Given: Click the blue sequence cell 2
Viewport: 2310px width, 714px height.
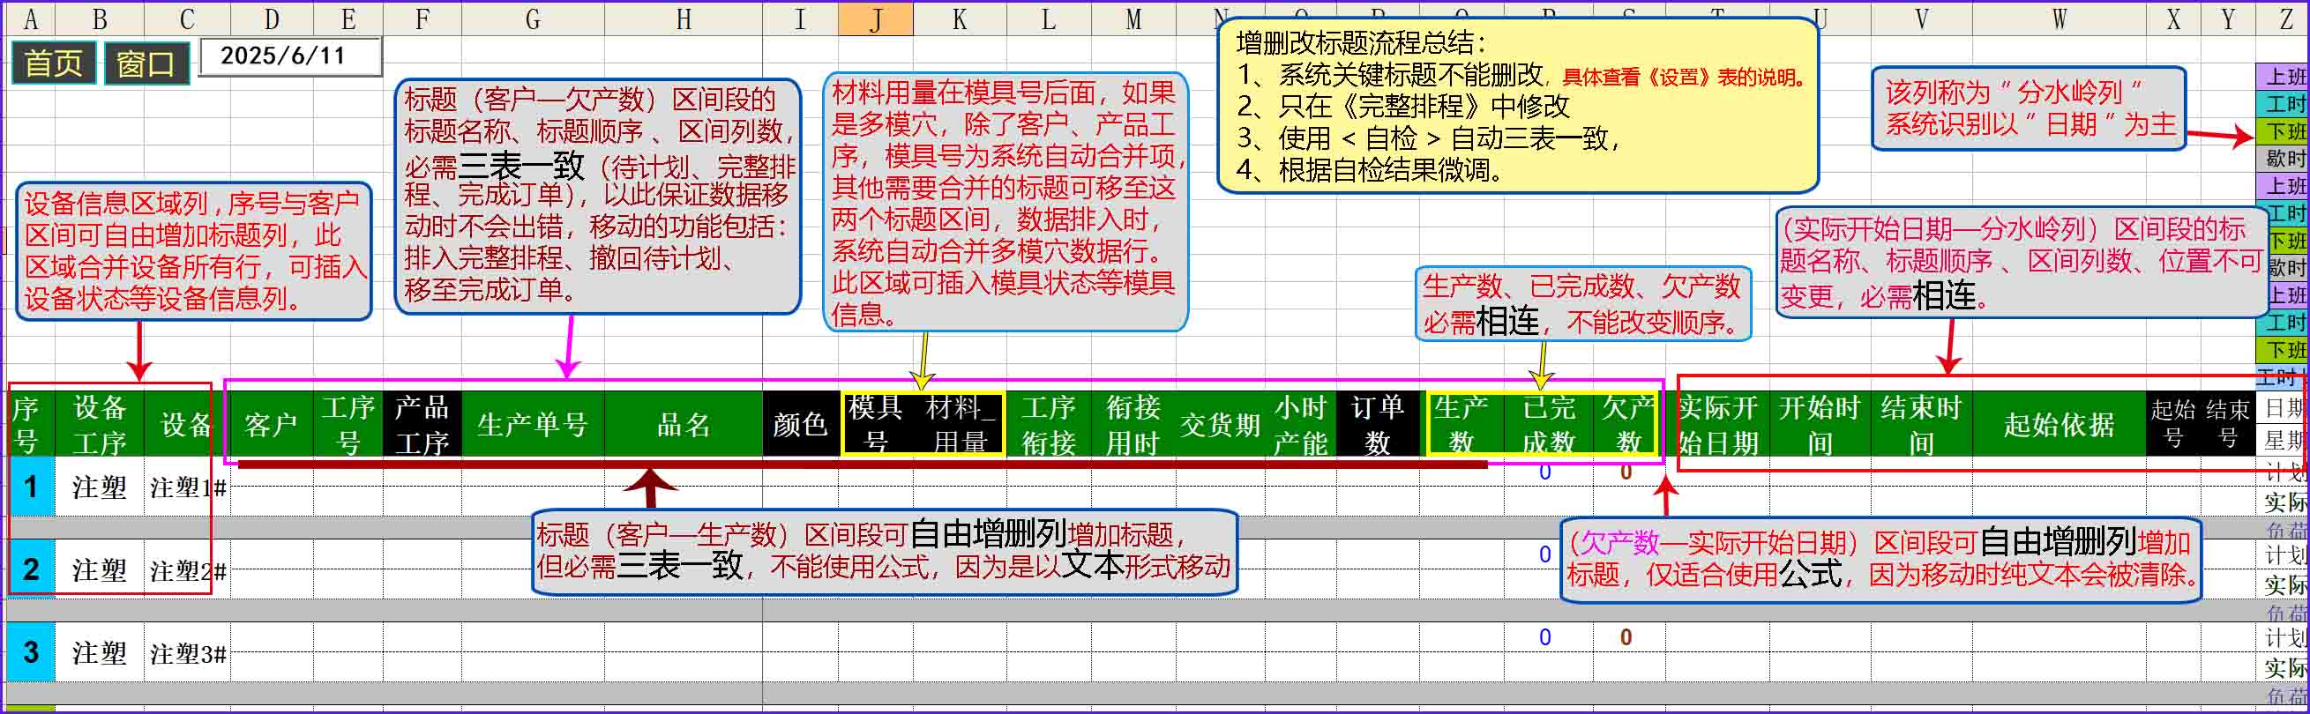Looking at the screenshot, I should pos(31,569).
